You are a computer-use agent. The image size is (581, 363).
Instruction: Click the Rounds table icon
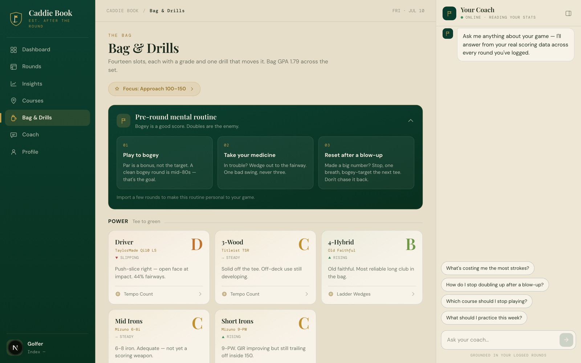coord(13,67)
